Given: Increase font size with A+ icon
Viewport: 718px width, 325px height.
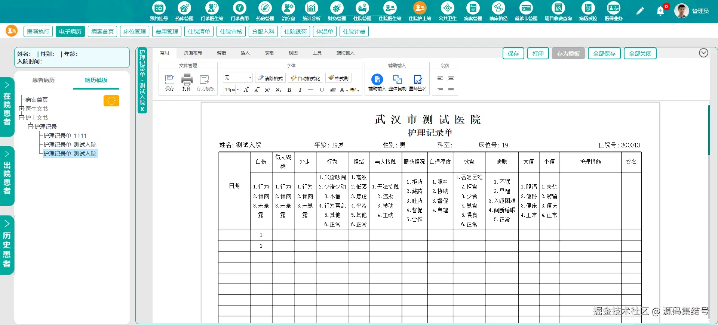Looking at the screenshot, I should tap(246, 90).
